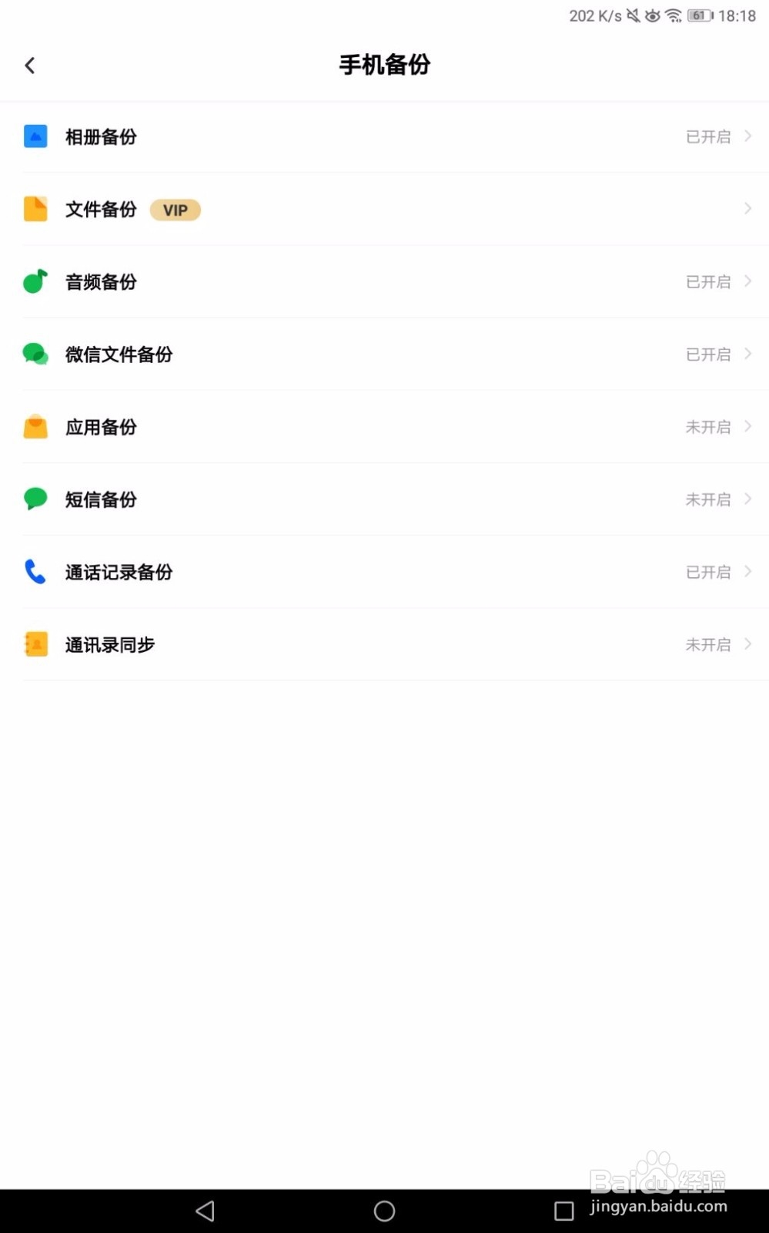Expand 文件备份 row chevron
The width and height of the screenshot is (769, 1233).
tap(747, 209)
